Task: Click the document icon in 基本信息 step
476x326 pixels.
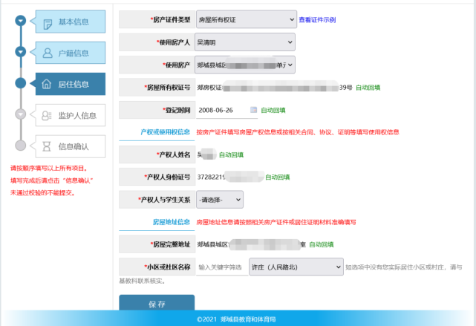Action: click(x=48, y=24)
